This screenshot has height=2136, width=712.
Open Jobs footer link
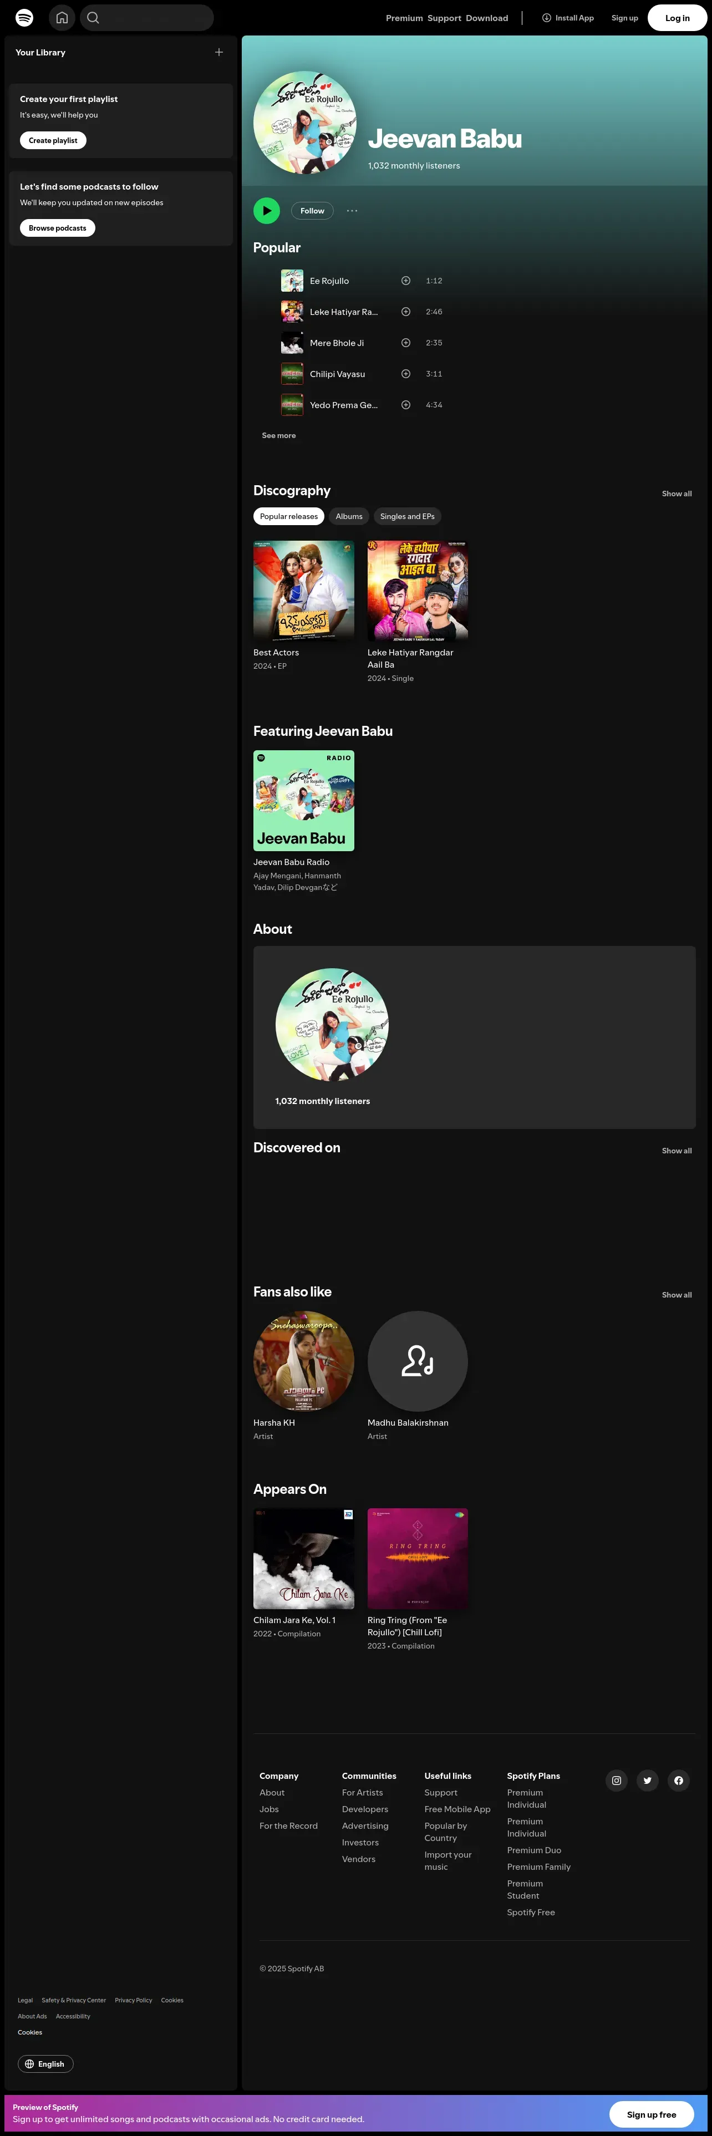[269, 1809]
